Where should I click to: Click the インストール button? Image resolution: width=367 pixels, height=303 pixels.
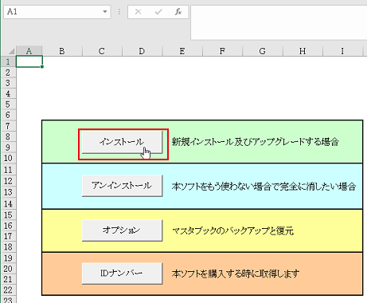(x=122, y=143)
